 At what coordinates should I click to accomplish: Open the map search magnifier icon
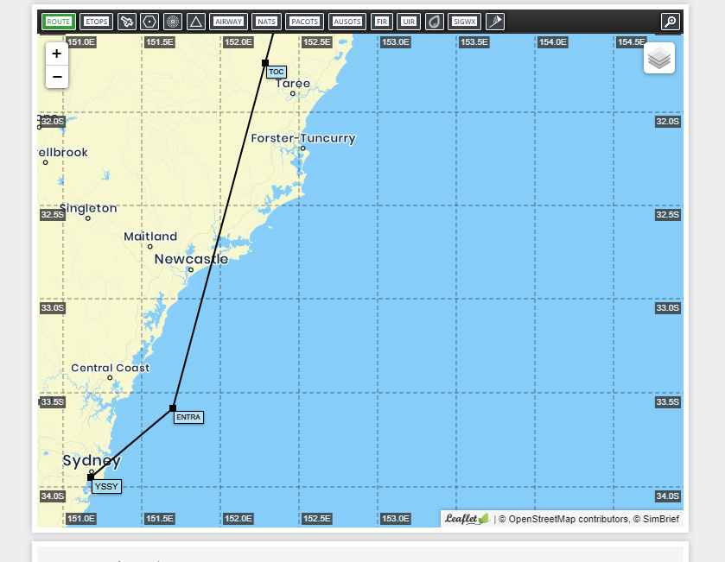(x=671, y=22)
